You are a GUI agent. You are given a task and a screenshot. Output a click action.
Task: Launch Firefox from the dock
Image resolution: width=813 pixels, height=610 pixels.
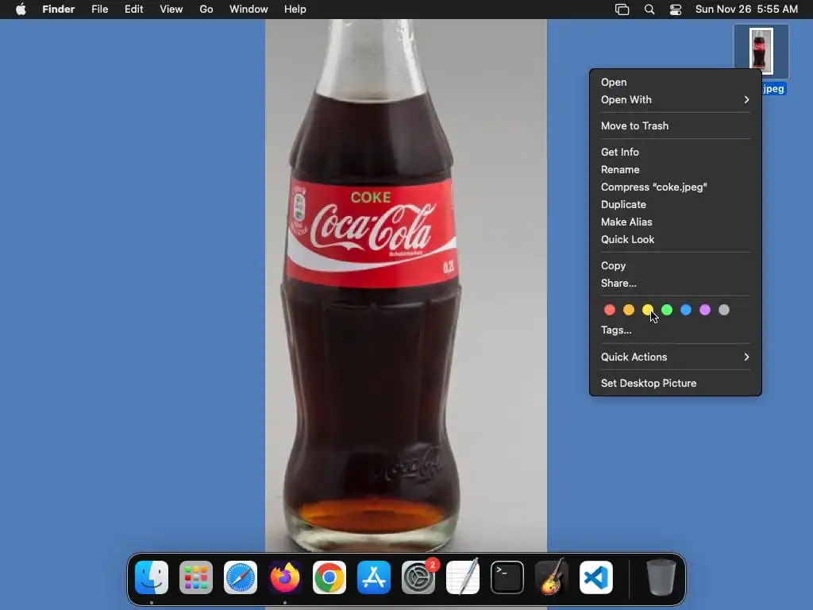(285, 577)
